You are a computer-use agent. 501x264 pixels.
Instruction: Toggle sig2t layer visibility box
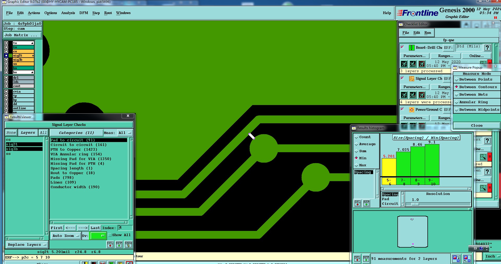coord(6,56)
